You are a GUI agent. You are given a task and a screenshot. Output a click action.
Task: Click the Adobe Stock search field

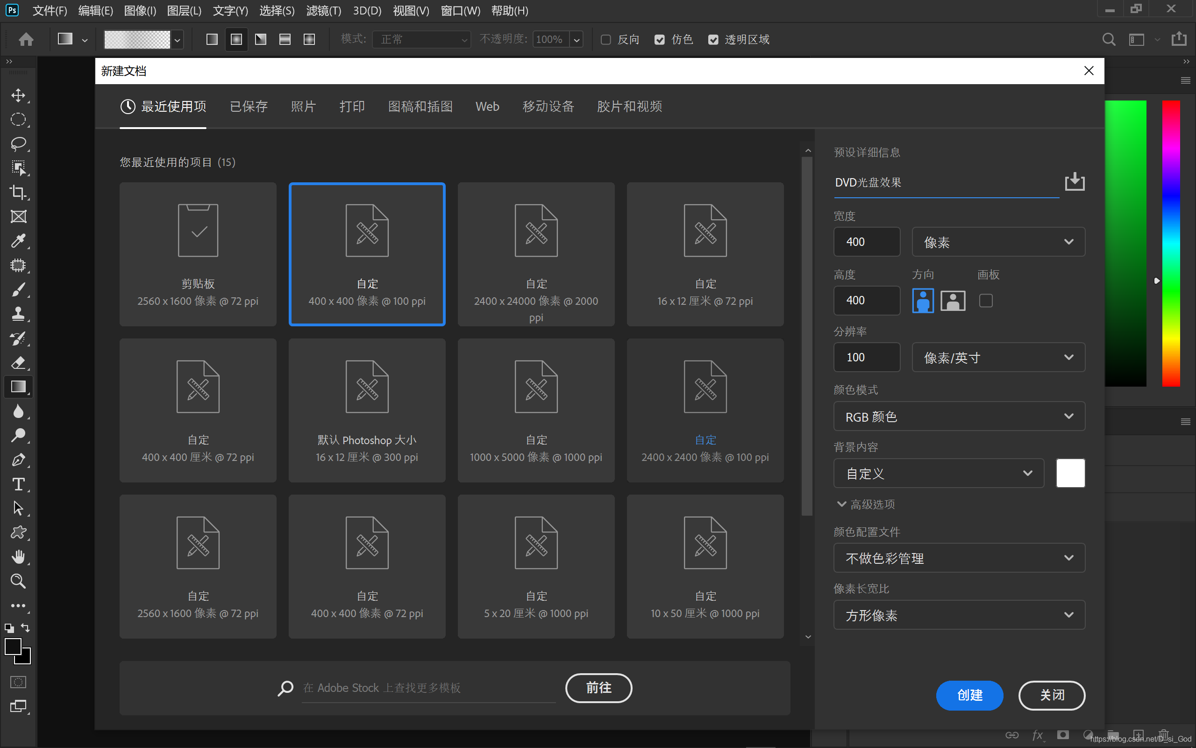tap(428, 688)
